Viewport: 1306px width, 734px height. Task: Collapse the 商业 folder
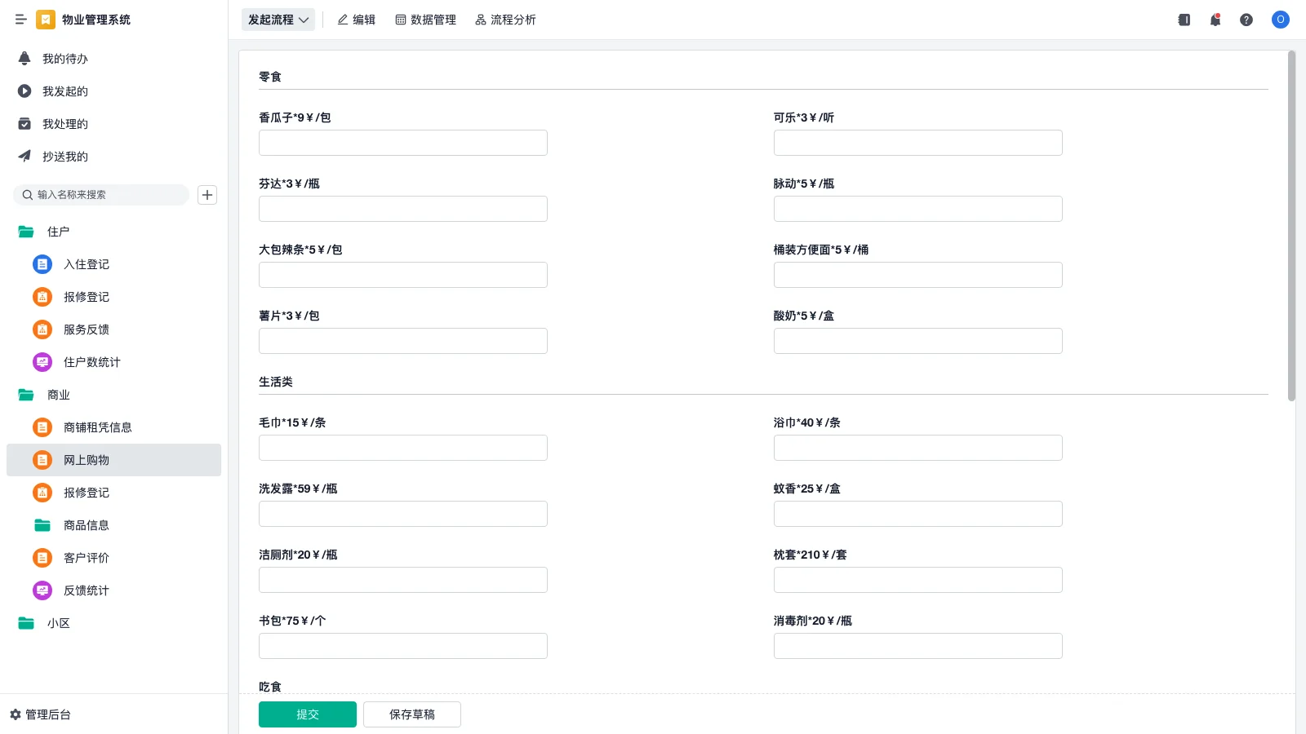pos(26,395)
